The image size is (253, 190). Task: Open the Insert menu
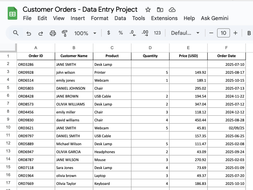pos(78,18)
